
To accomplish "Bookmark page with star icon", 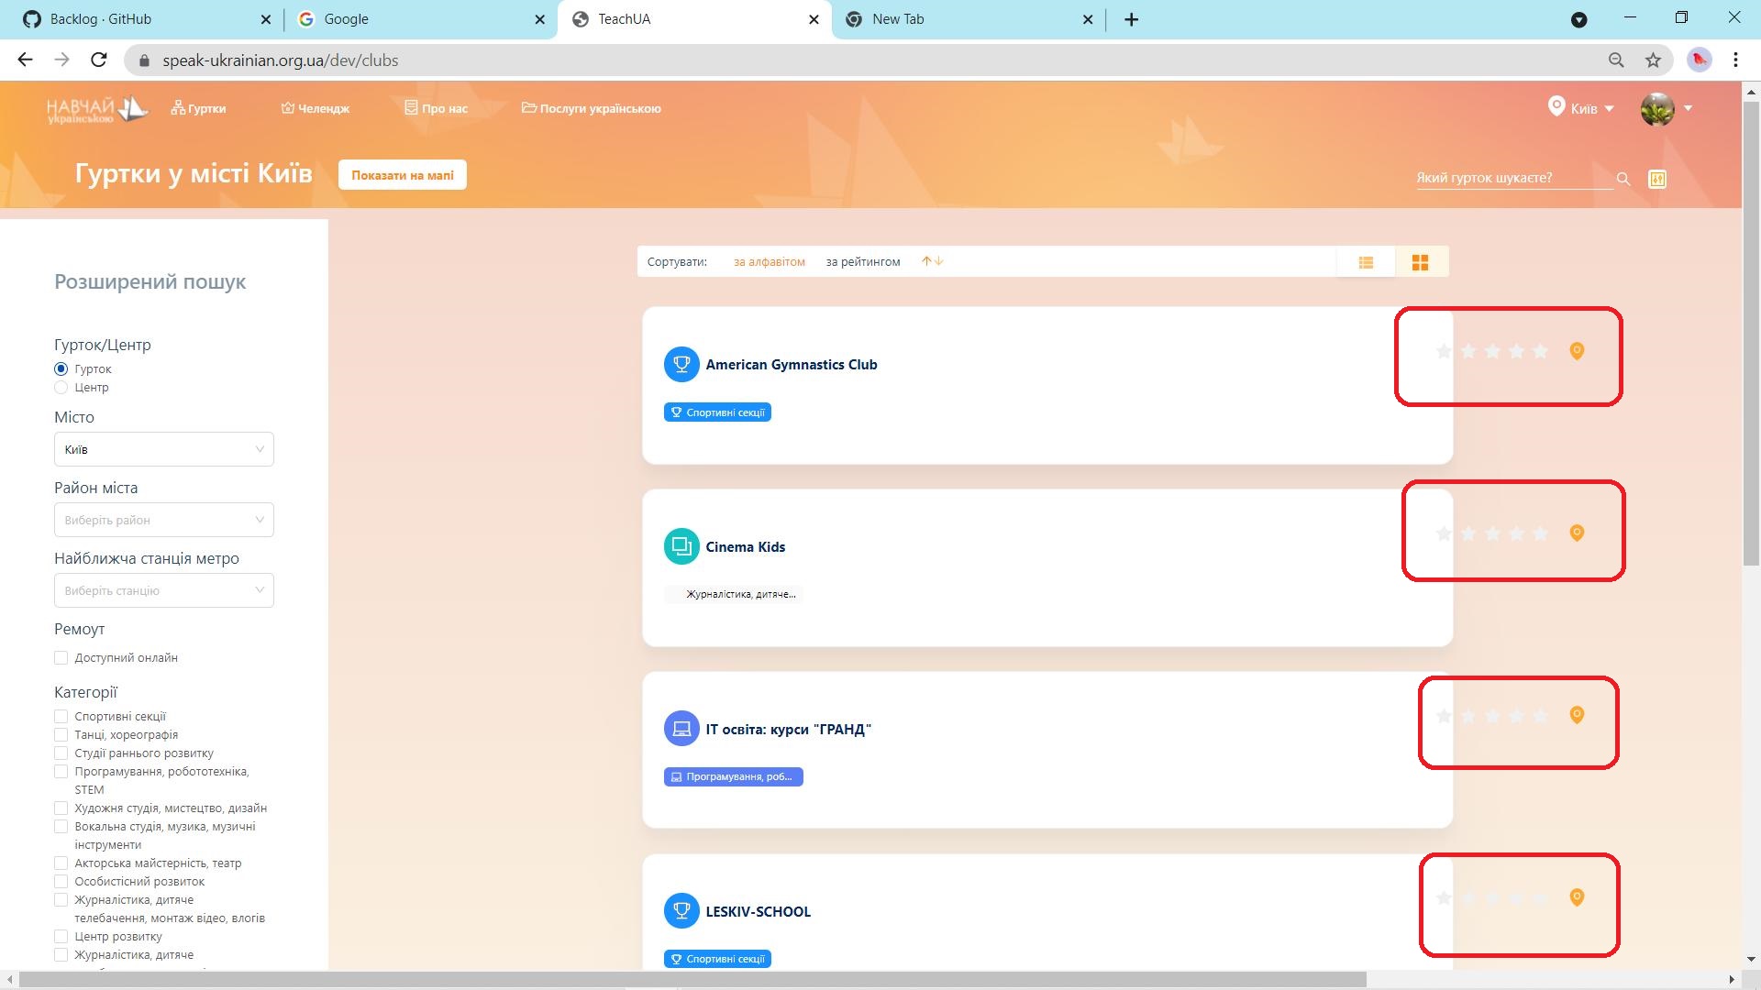I will 1653,60.
